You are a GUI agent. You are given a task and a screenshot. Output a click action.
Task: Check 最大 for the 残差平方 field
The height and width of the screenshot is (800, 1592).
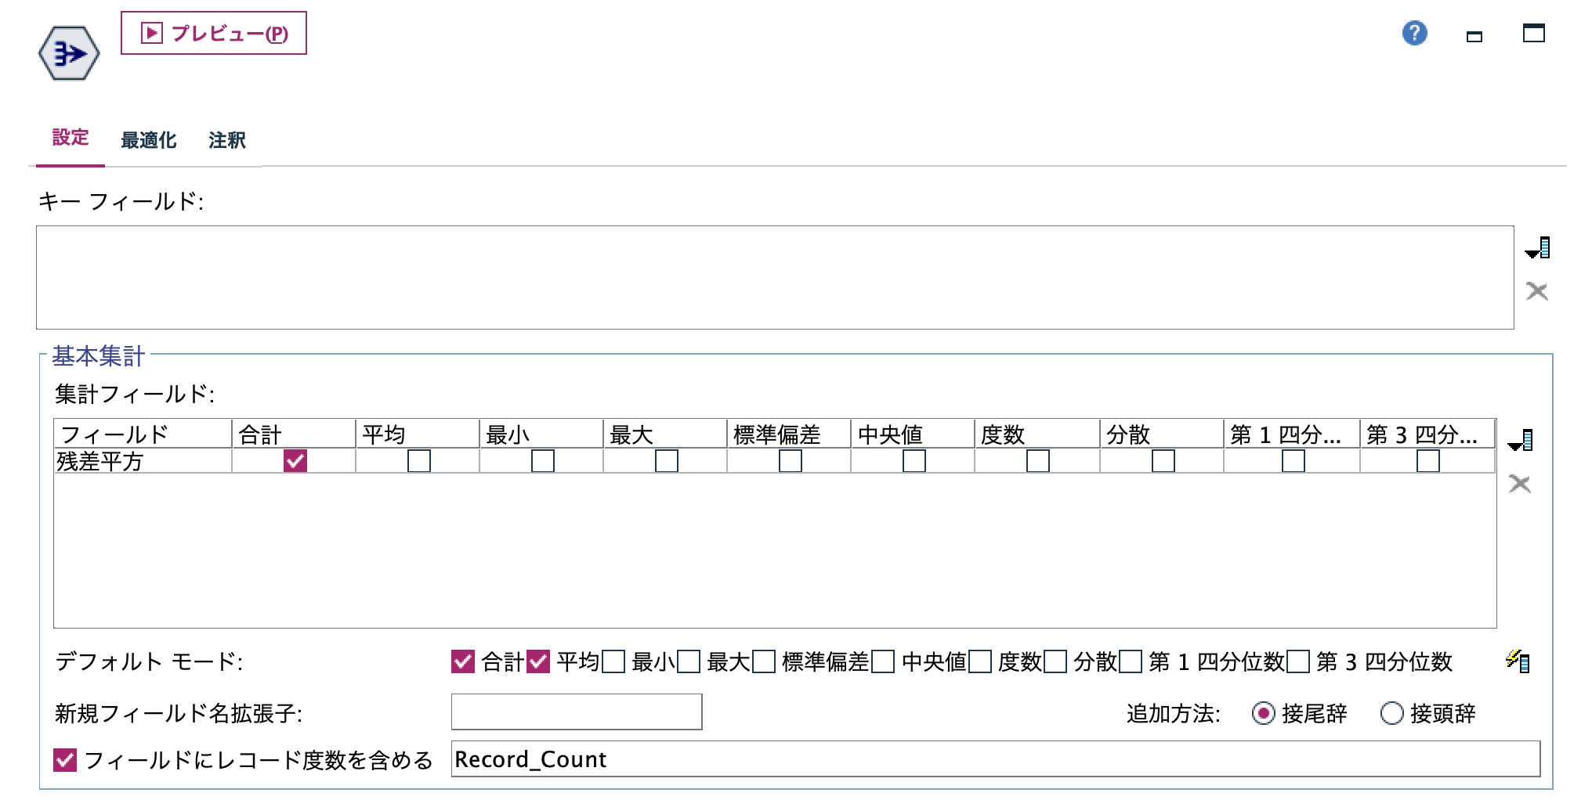pos(665,462)
